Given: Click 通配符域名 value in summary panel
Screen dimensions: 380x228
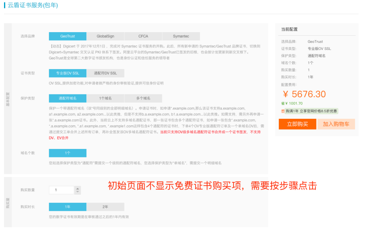Looking at the screenshot, I should (x=317, y=56).
